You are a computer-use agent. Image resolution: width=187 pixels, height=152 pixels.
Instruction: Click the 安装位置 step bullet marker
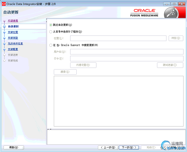(4, 32)
